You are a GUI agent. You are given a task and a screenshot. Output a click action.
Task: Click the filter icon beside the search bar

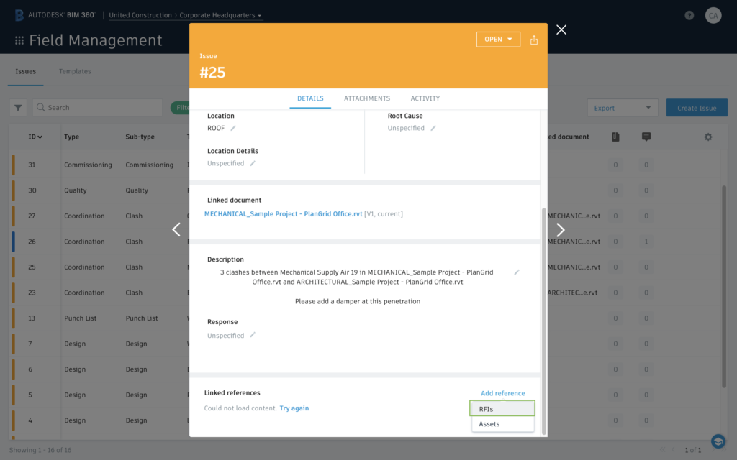coord(17,107)
